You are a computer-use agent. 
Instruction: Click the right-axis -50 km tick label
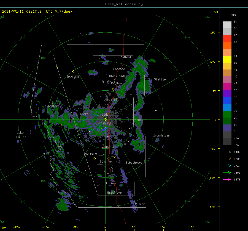(x=213, y=149)
